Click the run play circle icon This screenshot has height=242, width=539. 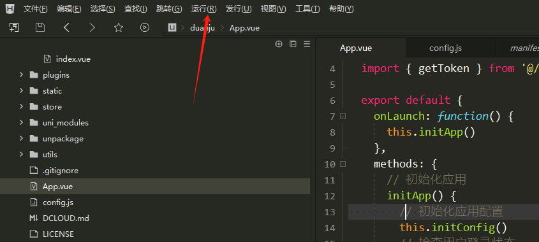point(145,27)
